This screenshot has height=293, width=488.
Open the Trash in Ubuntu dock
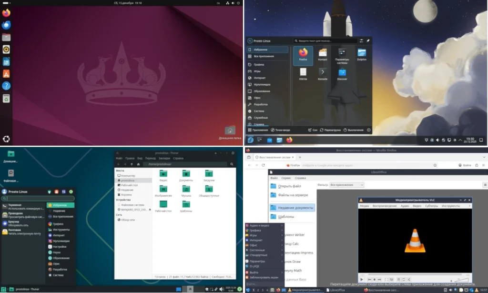point(6,99)
